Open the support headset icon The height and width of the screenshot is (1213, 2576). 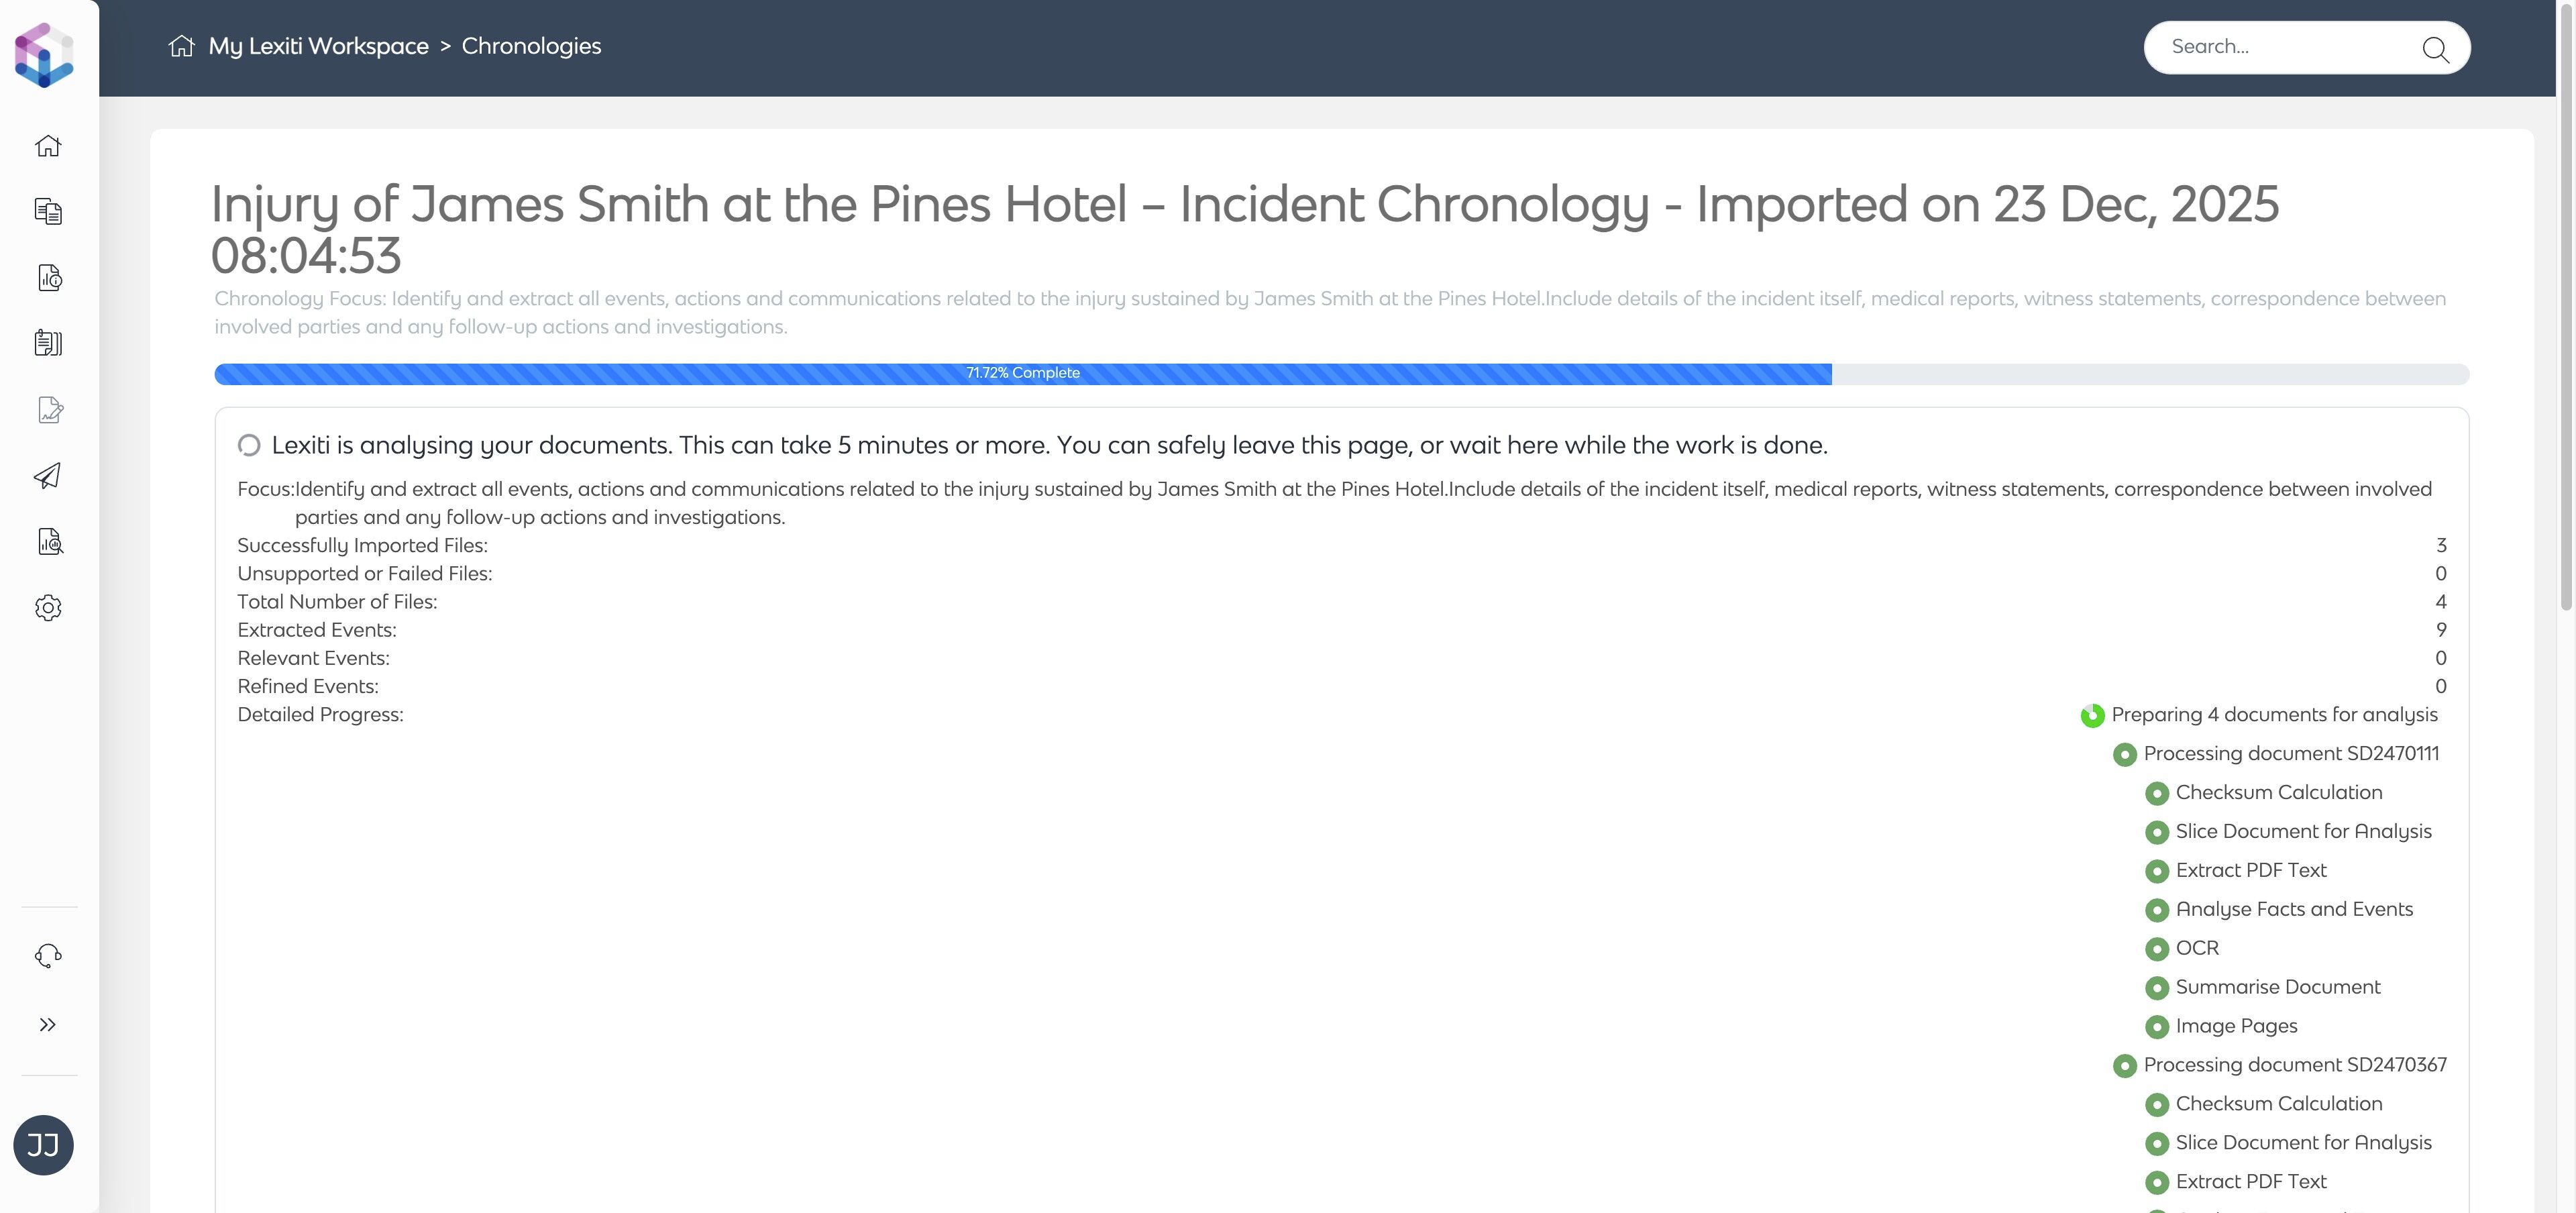click(48, 956)
